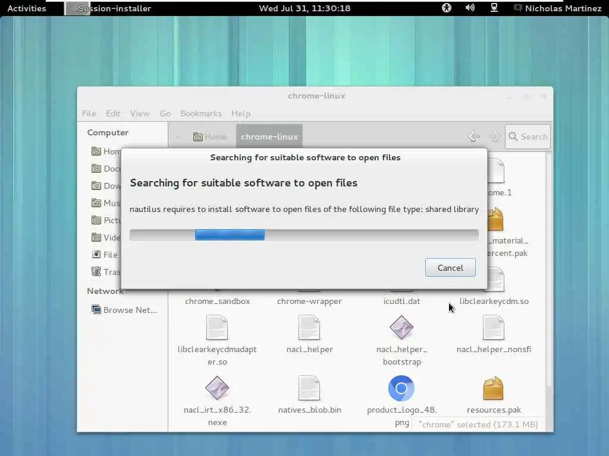Screen dimensions: 609x456
Task: Open the File menu in chrome-linux window
Action: 89,113
